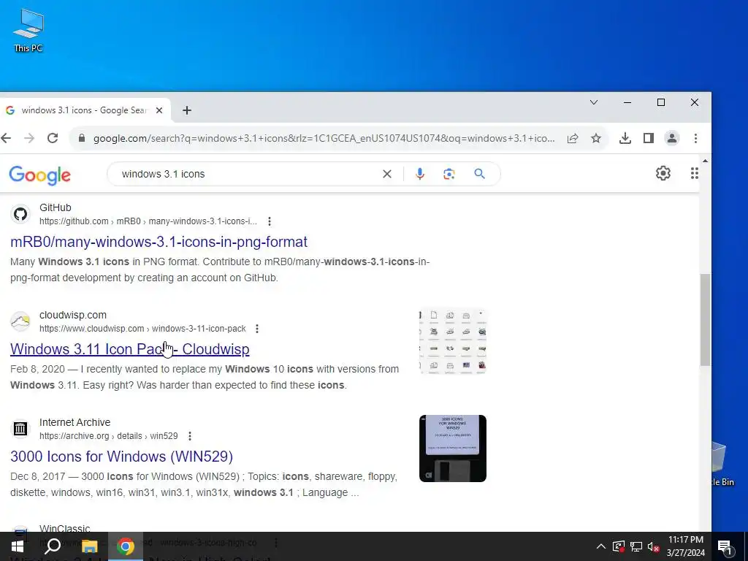748x561 pixels.
Task: Reload the Google search page
Action: [x=53, y=138]
